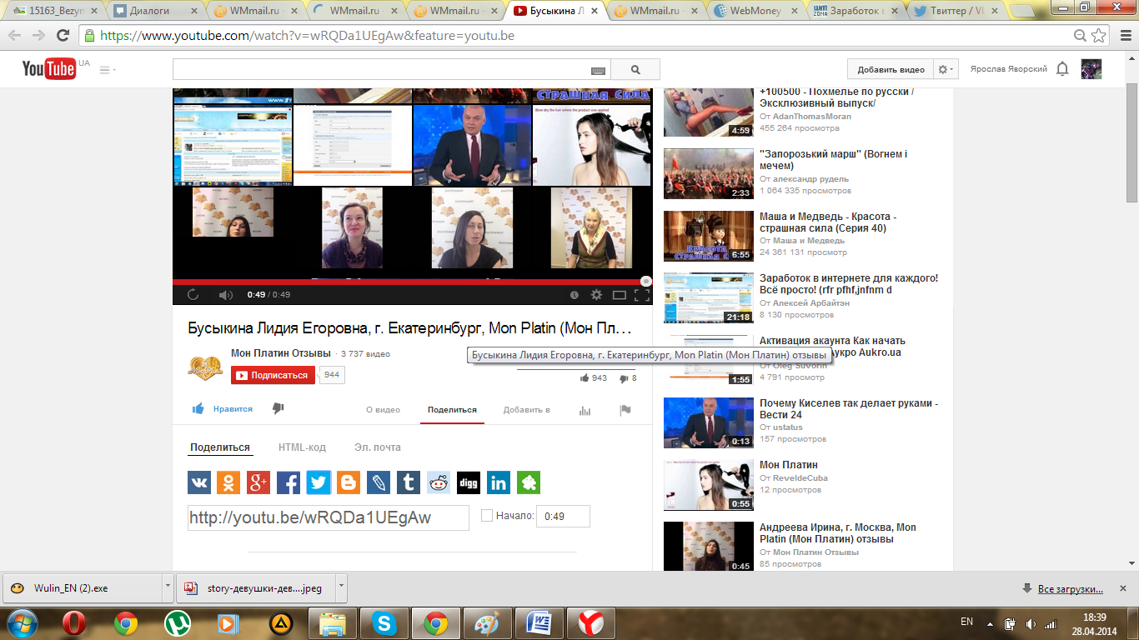Open the user profile avatar
Screen dimensions: 1139x640
coord(1091,69)
